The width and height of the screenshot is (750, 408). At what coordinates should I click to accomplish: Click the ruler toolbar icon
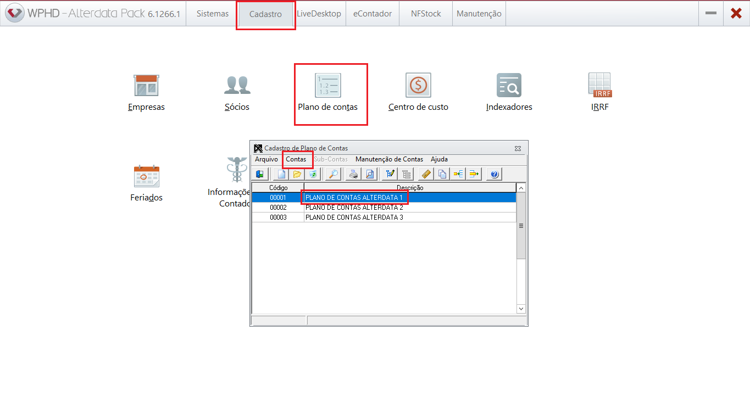[x=426, y=174]
